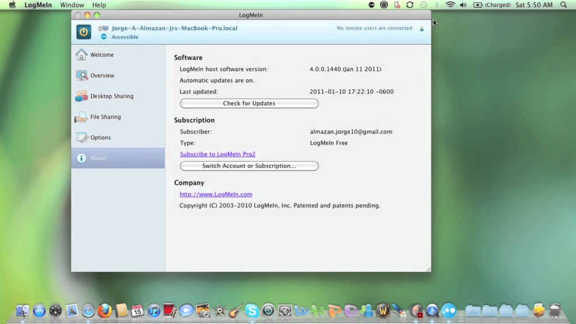
Task: Open the Options section
Action: [118, 138]
